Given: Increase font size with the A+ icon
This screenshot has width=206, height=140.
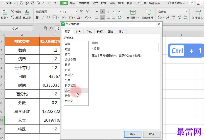Looking at the screenshot, I should click(x=81, y=12).
